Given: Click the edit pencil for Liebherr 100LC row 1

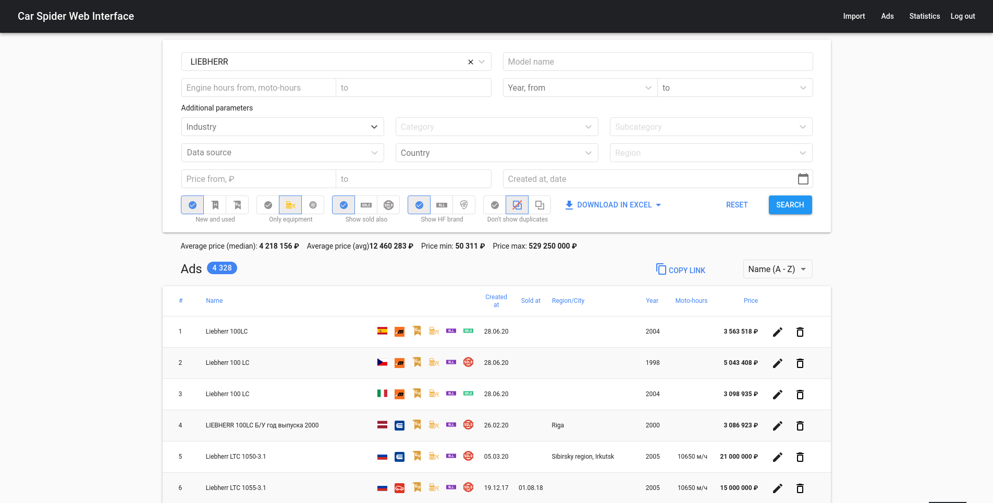Looking at the screenshot, I should 777,332.
